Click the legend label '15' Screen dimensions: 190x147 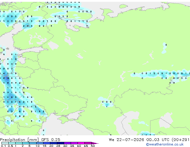(44, 146)
